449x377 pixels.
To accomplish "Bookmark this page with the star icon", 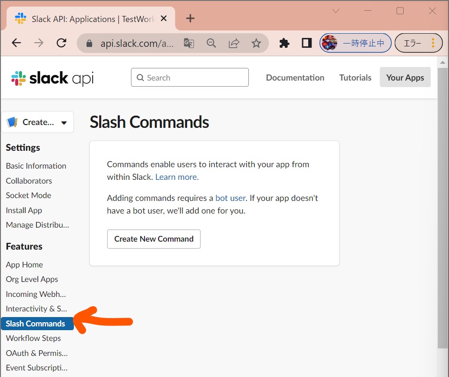I will [x=256, y=43].
